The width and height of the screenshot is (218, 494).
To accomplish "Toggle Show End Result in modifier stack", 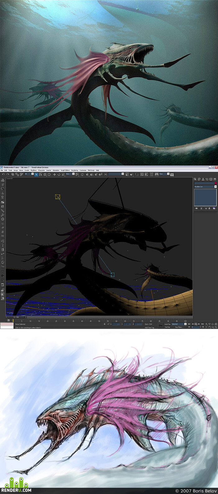I will (x=201, y=209).
